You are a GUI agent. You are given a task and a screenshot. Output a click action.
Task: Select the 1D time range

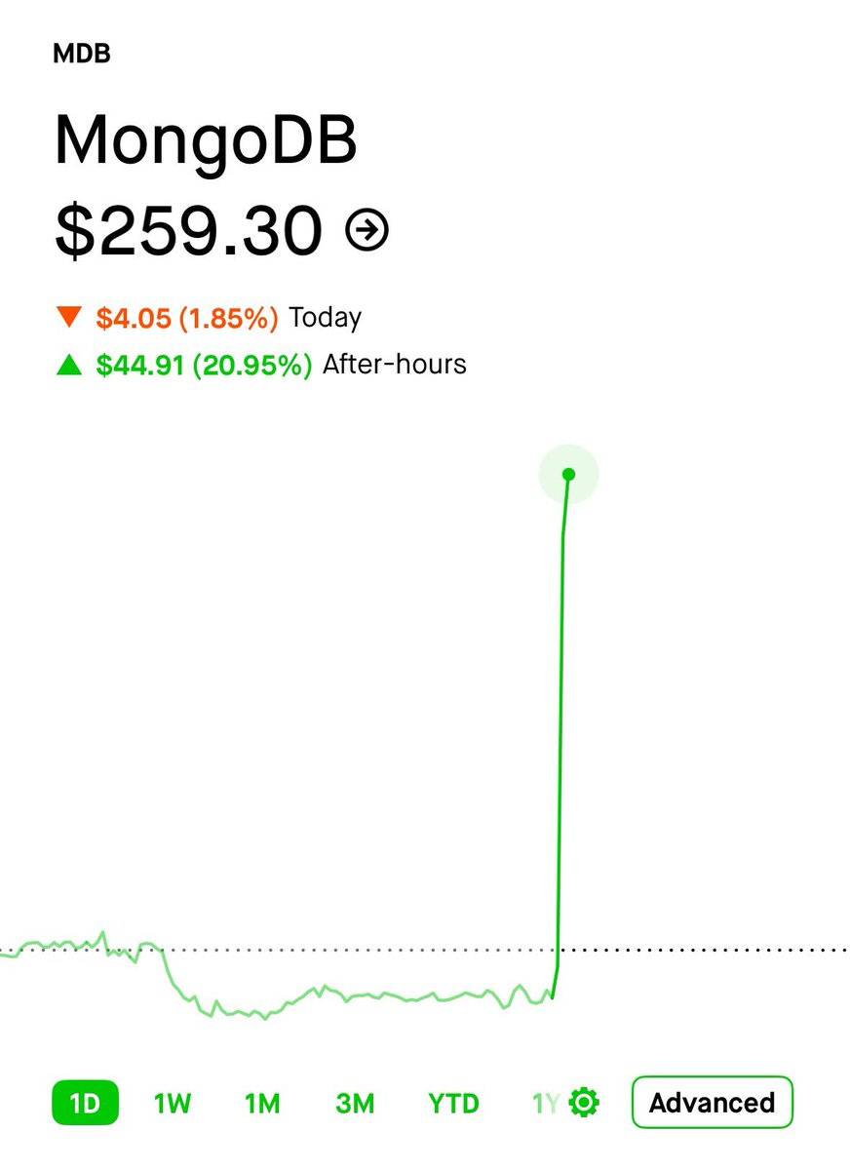tap(85, 1103)
